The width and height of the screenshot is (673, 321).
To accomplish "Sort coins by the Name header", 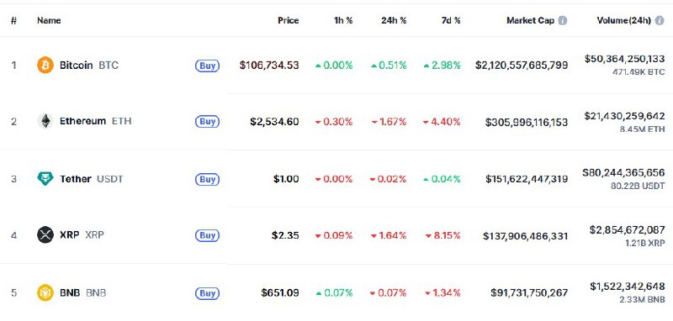I will (49, 20).
